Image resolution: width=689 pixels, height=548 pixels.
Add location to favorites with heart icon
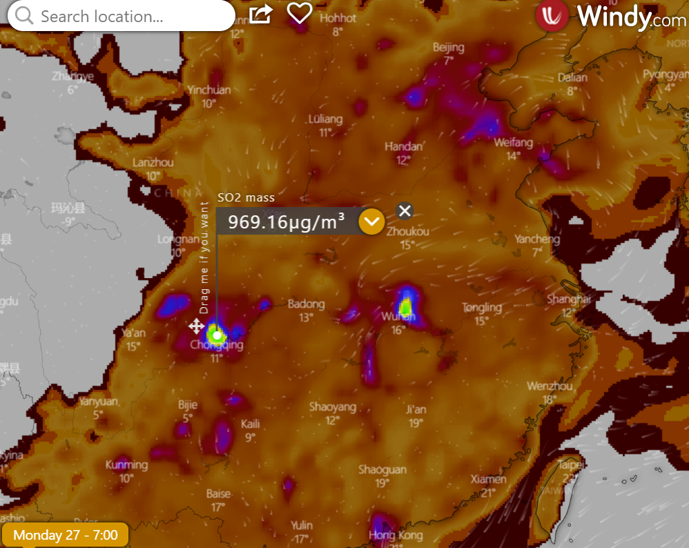(x=300, y=13)
